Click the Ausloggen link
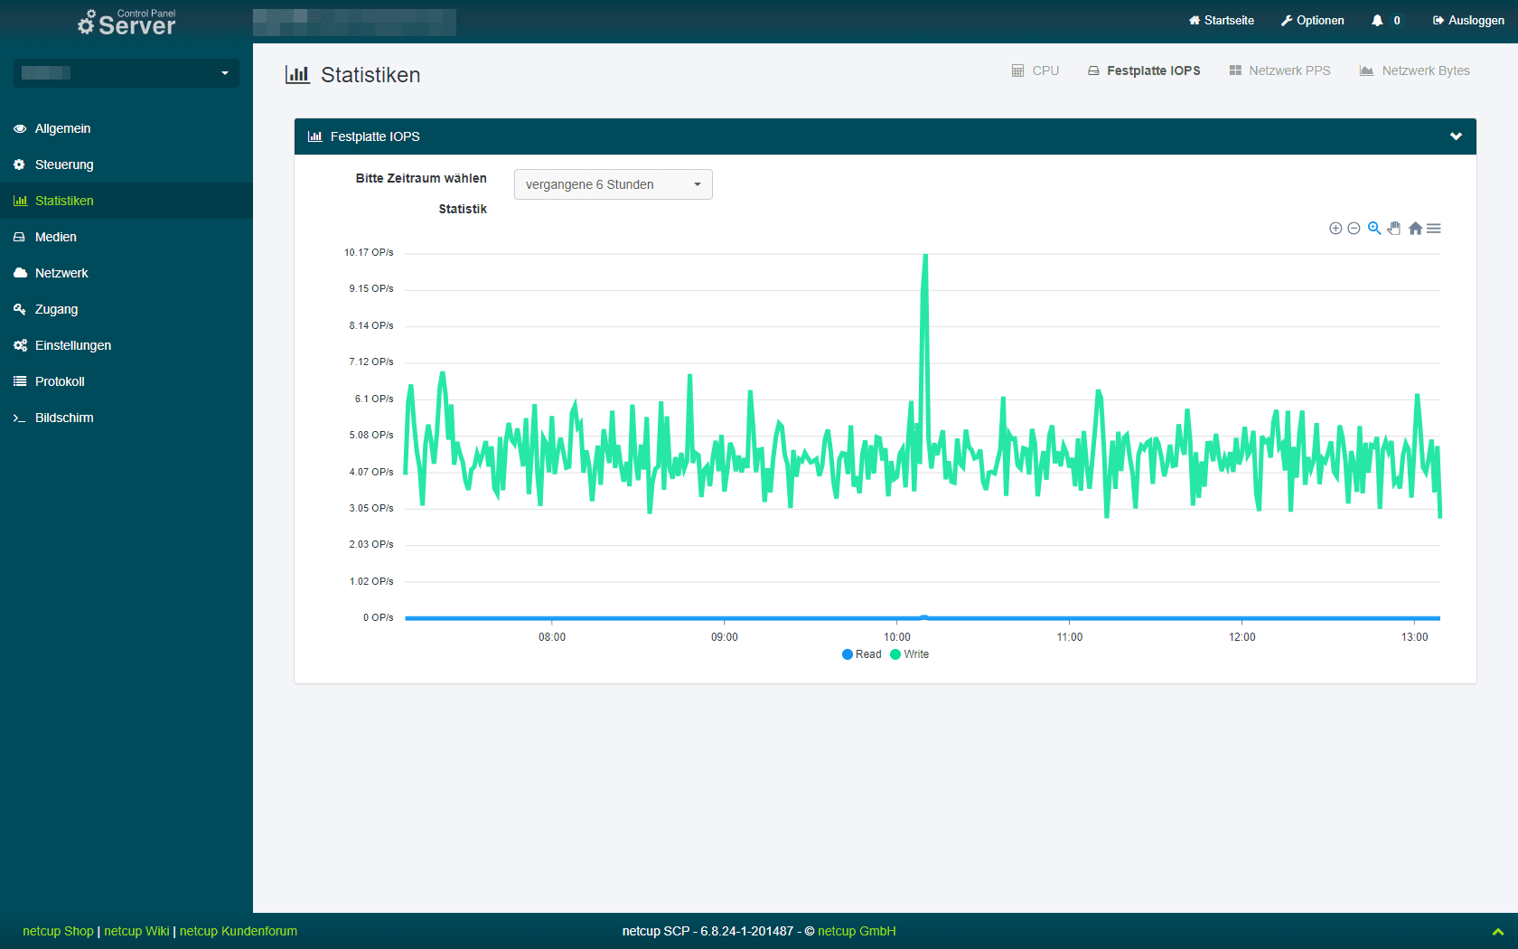The image size is (1518, 949). tap(1468, 21)
